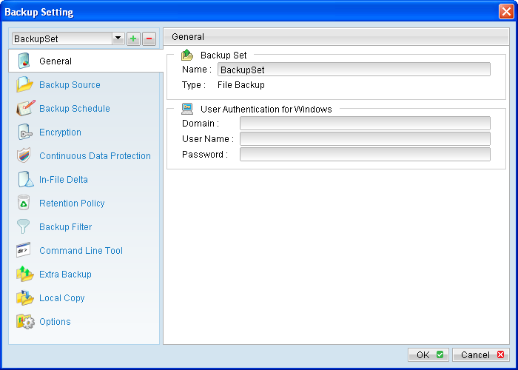Open the Command Line Tool section

(81, 251)
